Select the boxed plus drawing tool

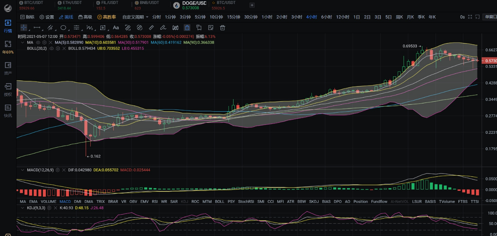click(103, 28)
